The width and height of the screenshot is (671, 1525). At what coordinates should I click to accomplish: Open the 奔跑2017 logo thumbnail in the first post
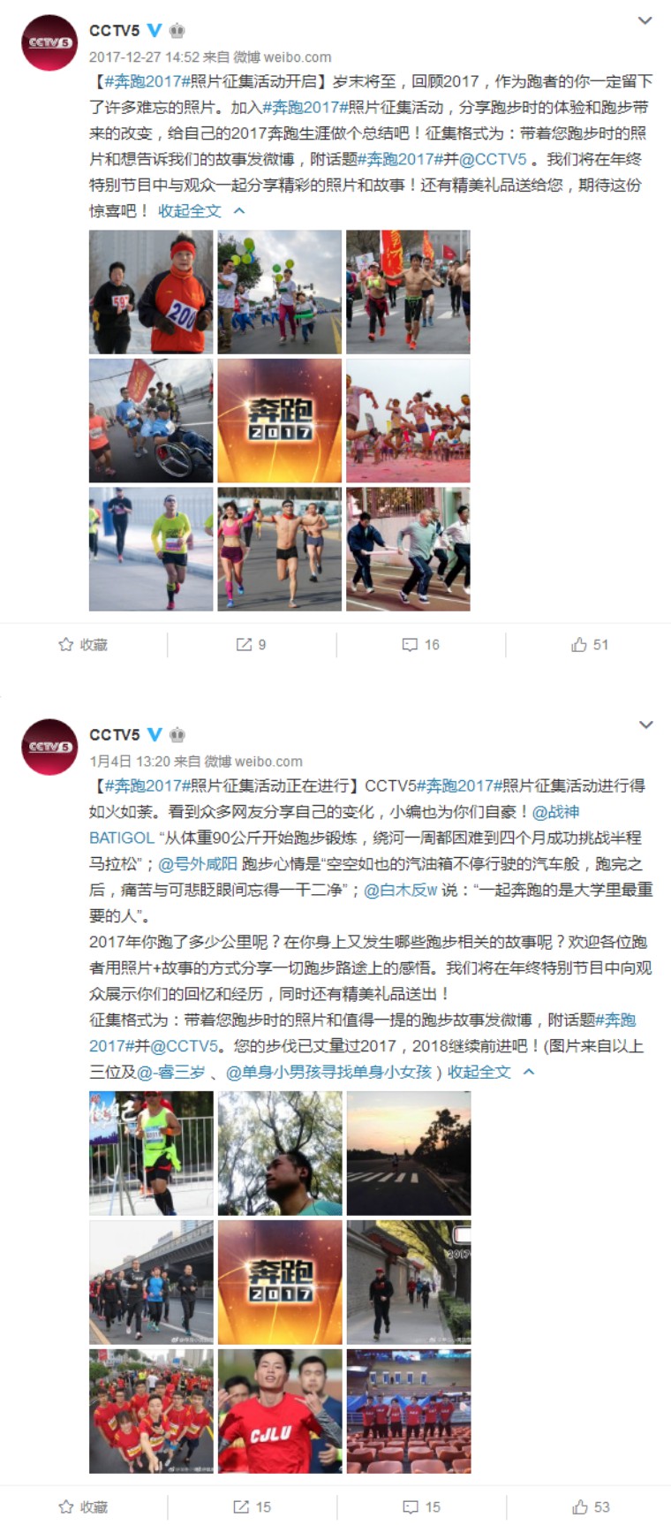click(x=280, y=421)
